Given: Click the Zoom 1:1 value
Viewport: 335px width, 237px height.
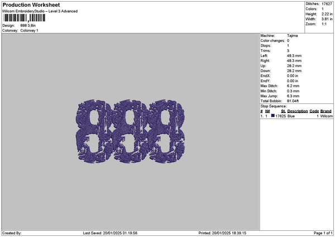Looking at the screenshot, I should 324,24.
